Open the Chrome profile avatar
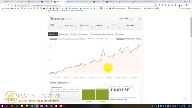The image size is (192, 108). pos(187,5)
